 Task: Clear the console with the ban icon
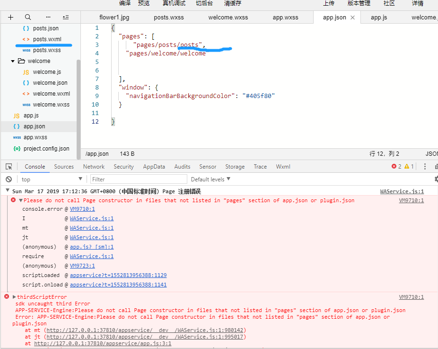pyautogui.click(x=9, y=179)
